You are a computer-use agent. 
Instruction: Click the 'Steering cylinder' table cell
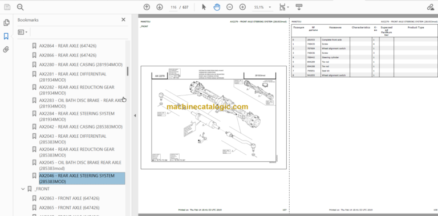(x=335, y=57)
